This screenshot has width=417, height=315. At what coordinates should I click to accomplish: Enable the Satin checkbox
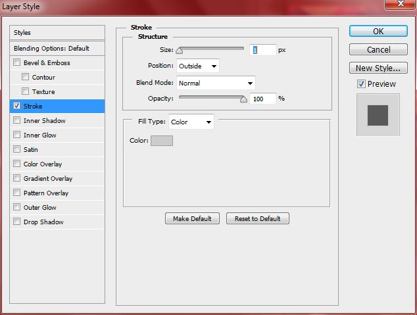(x=16, y=149)
